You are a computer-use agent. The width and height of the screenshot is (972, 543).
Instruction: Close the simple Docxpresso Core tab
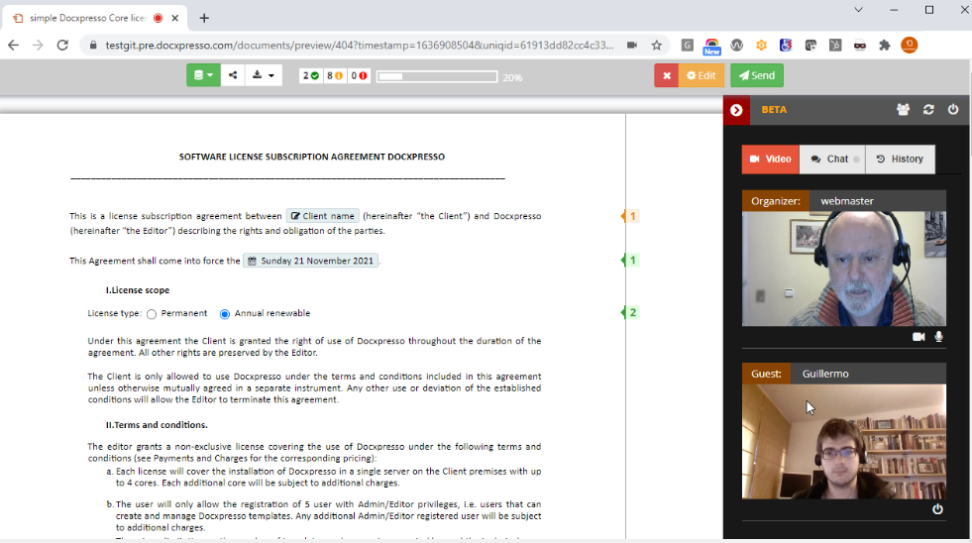(174, 18)
